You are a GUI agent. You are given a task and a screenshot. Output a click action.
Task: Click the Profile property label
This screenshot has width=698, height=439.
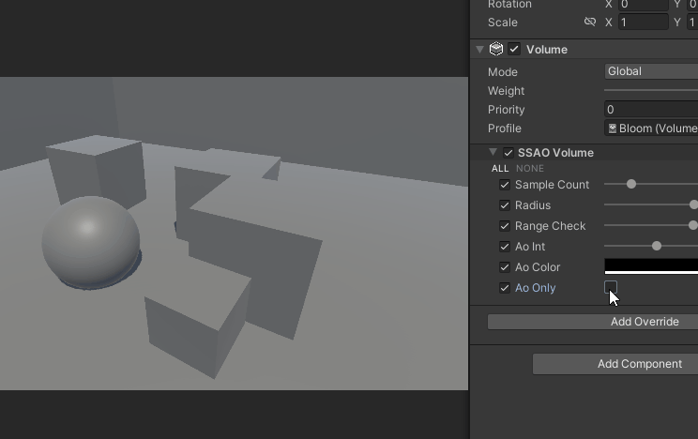pos(505,129)
